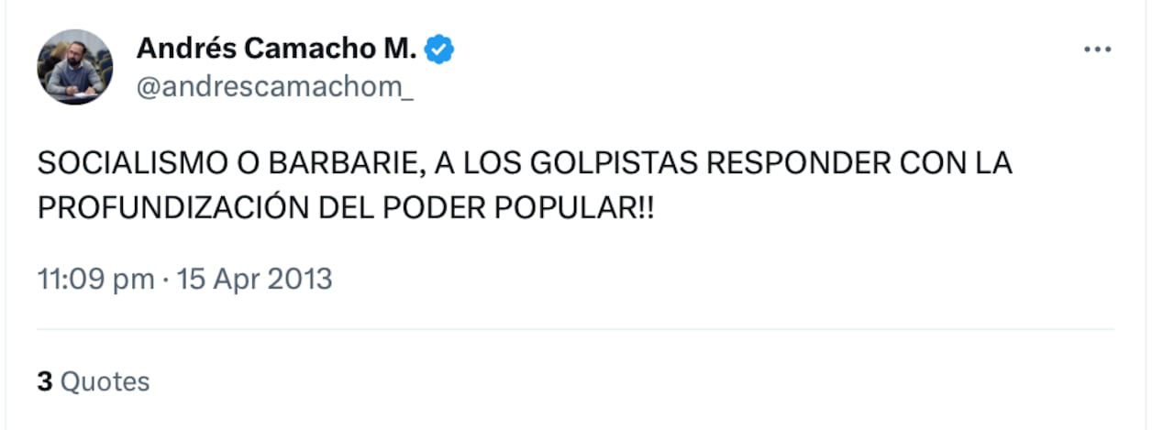Click the pm text in the timestamp
The width and height of the screenshot is (1174, 430).
point(135,278)
